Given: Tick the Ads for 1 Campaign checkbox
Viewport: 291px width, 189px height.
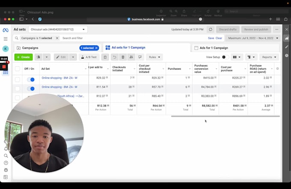Looking at the screenshot, I should tap(196, 48).
